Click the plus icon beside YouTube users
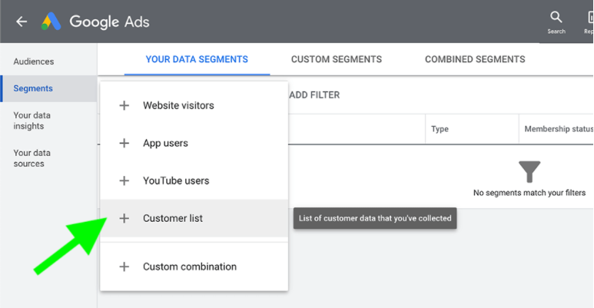The height and width of the screenshot is (308, 594). (124, 181)
